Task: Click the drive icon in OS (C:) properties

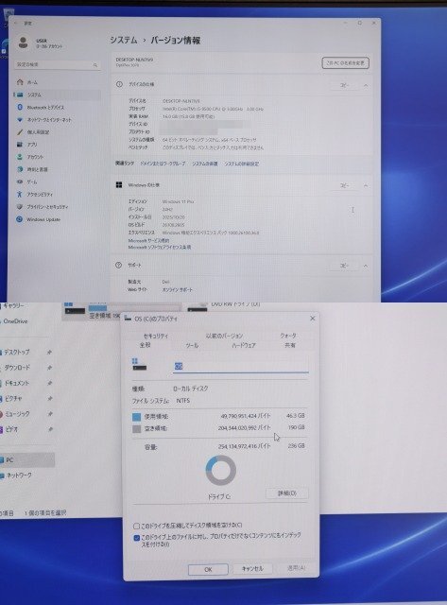Action: pos(139,364)
